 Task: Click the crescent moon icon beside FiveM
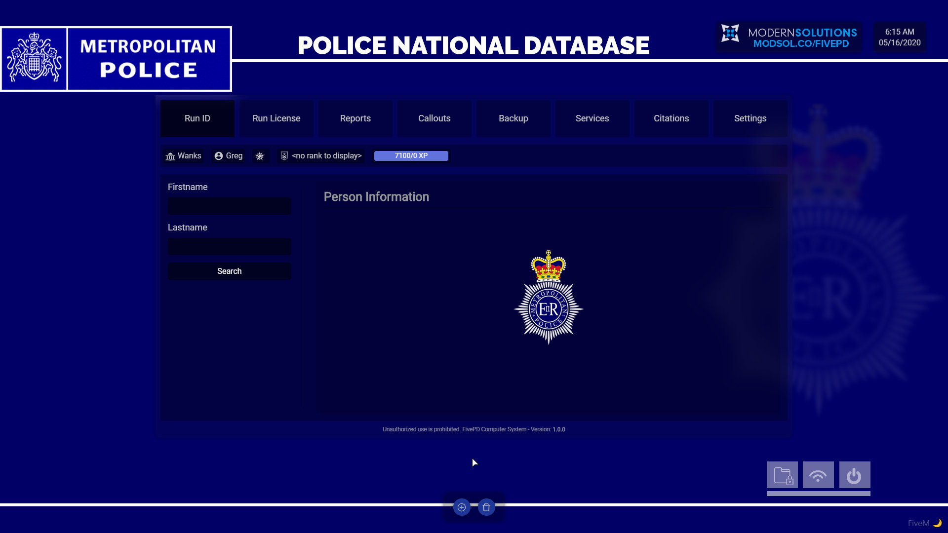click(x=938, y=523)
